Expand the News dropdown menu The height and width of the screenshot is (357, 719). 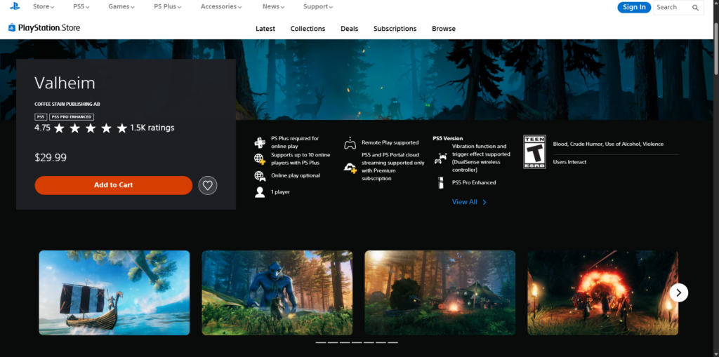(x=273, y=6)
